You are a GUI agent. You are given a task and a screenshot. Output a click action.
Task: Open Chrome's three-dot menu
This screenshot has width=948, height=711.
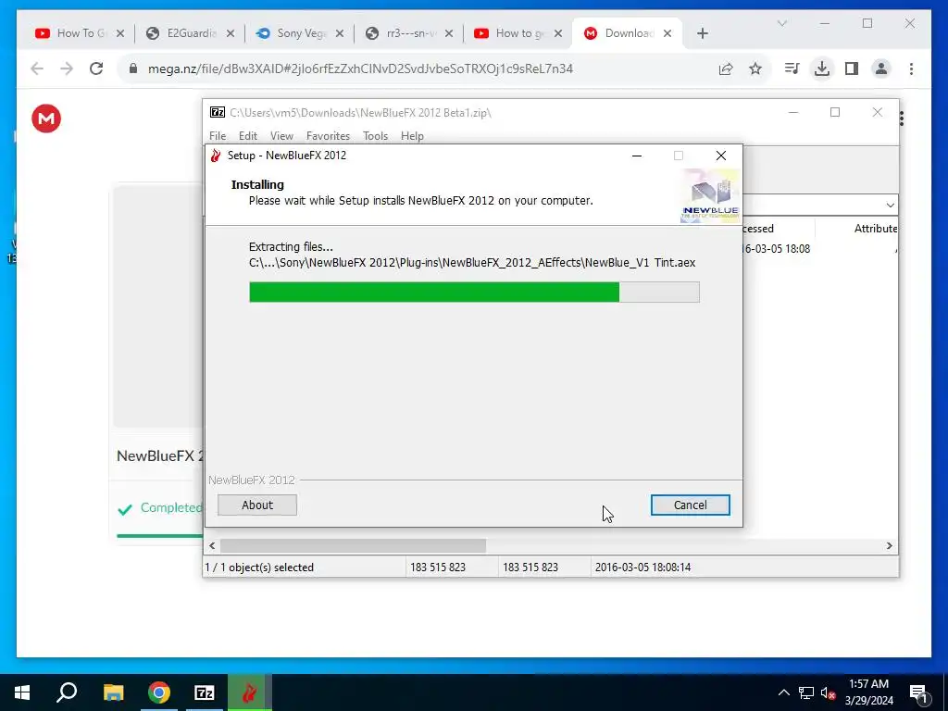point(911,69)
